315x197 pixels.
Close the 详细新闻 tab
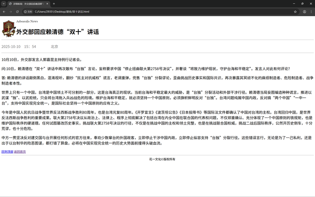click(x=48, y=4)
